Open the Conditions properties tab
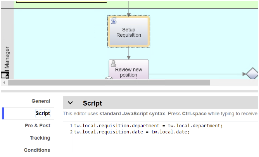Screen dimensions: 259x157 pos(37,150)
